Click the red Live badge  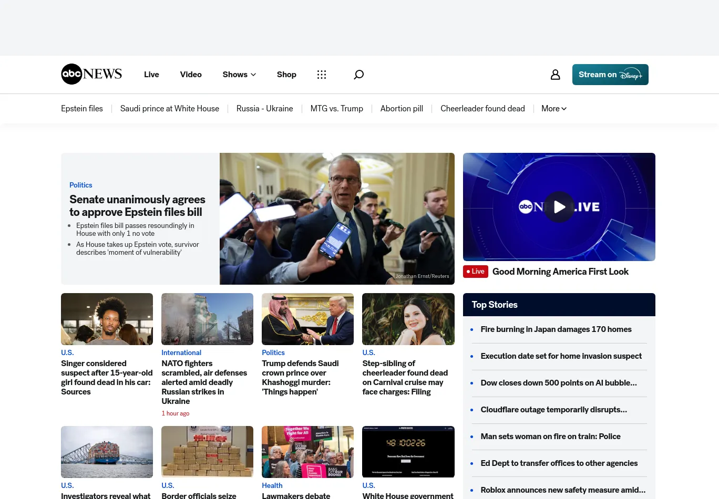475,272
